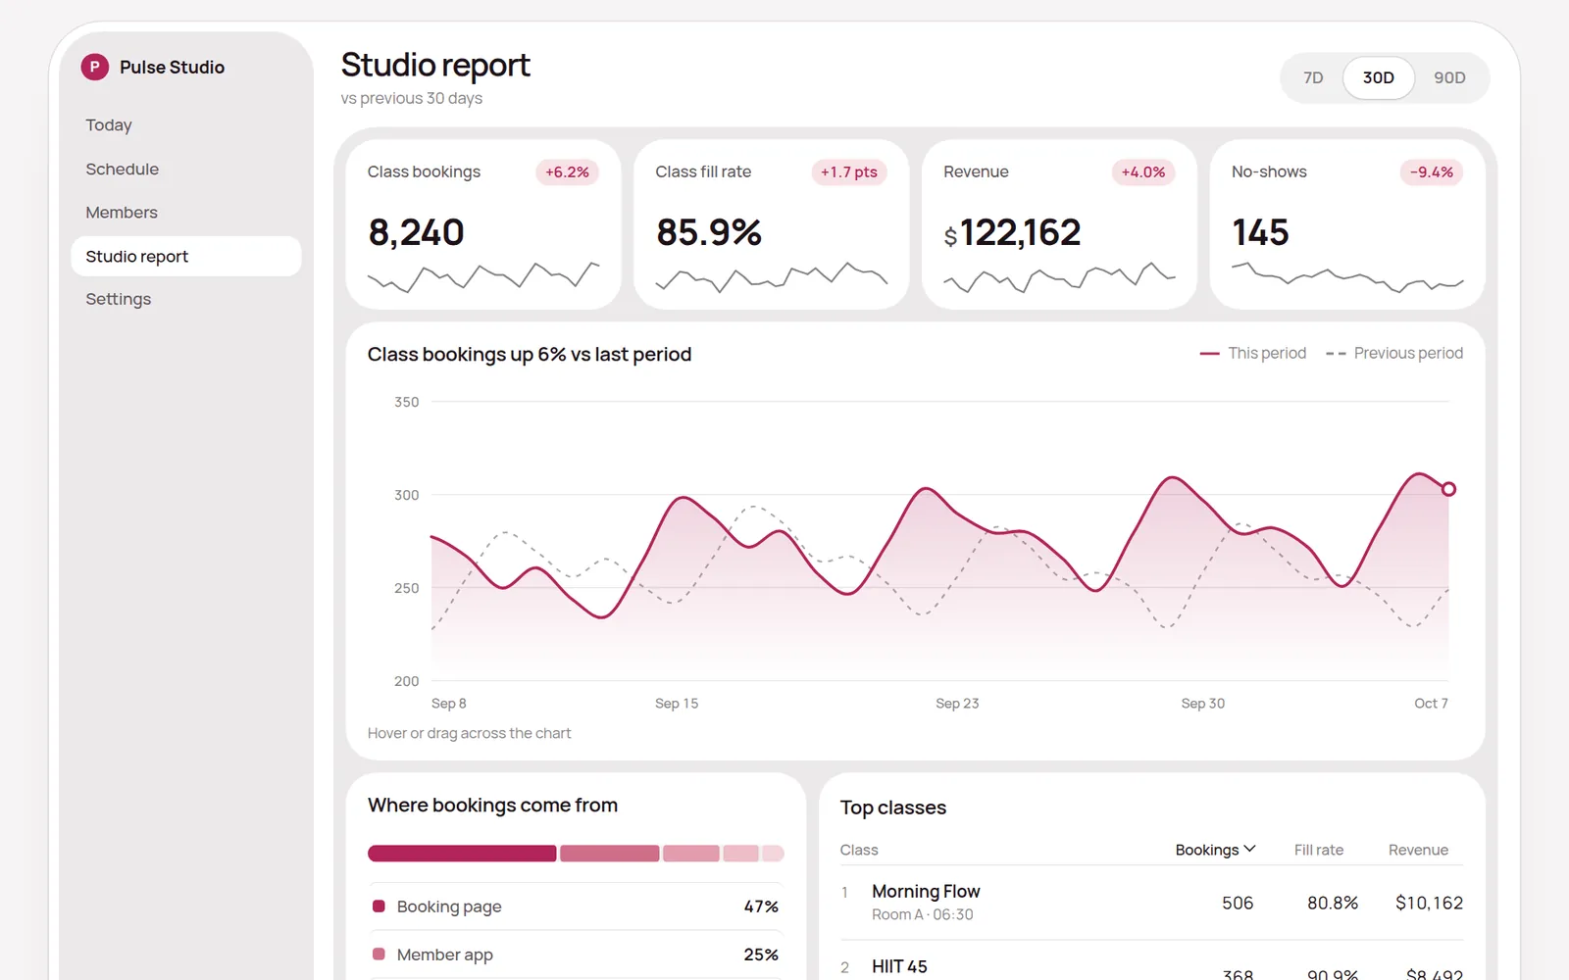Toggle This period legend item
This screenshot has width=1569, height=980.
click(x=1252, y=353)
